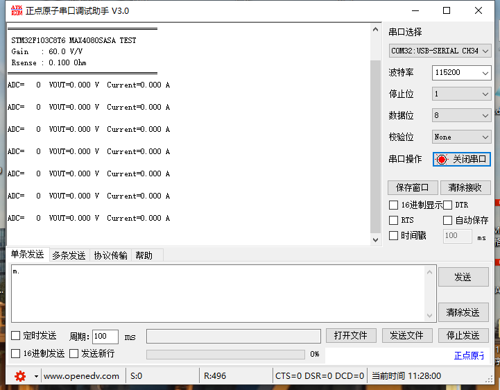Switch to 单条发送 single send tab

coord(28,255)
